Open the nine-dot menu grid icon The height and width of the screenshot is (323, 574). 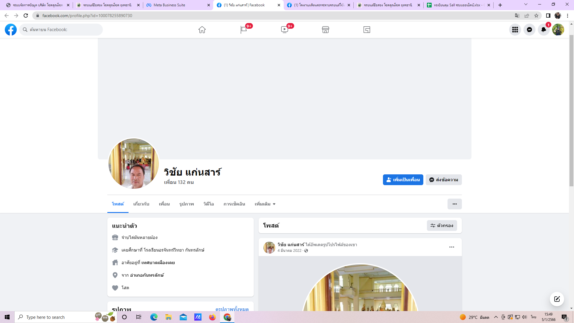coord(515,30)
